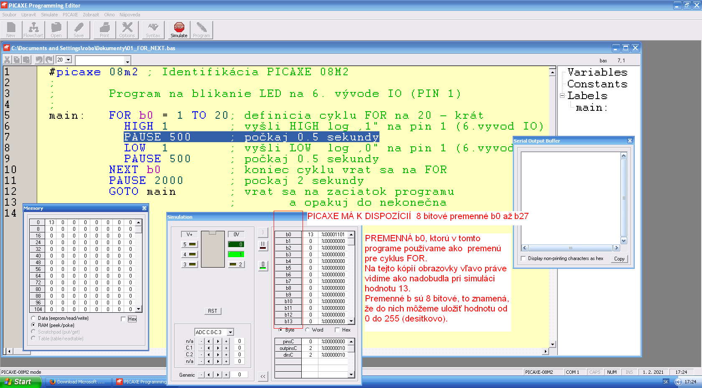Check Display non-printing characters as hex
Image resolution: width=702 pixels, height=388 pixels.
pyautogui.click(x=523, y=258)
